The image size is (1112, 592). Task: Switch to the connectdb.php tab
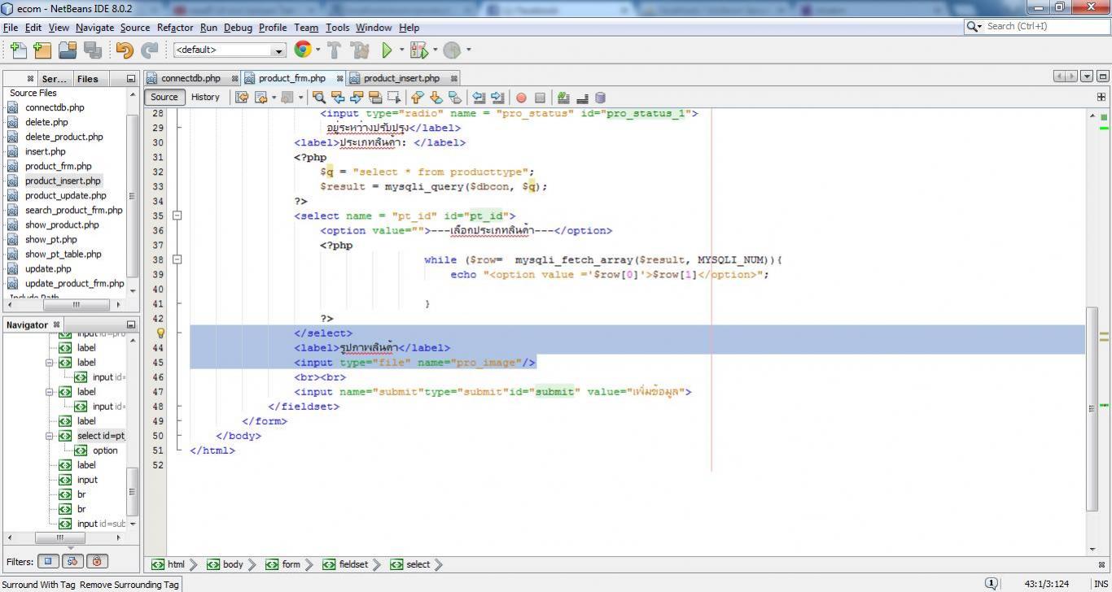[190, 78]
